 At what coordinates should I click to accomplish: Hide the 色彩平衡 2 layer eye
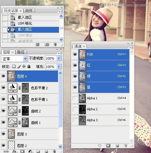(x=4, y=88)
